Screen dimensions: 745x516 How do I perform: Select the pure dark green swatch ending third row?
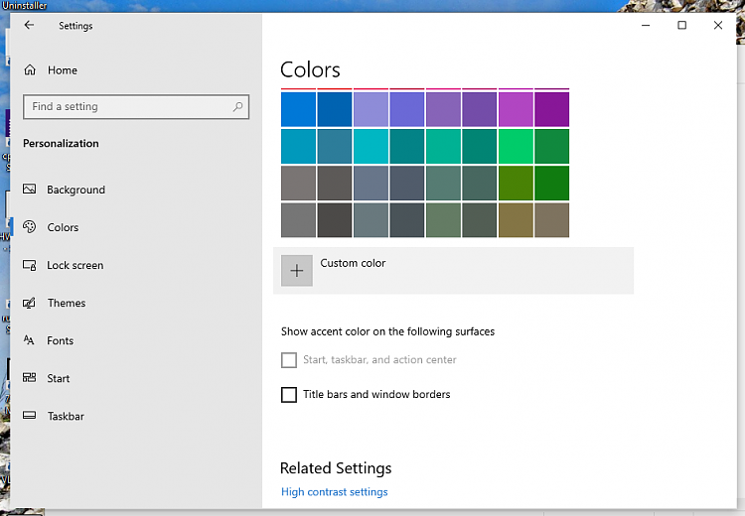pos(551,184)
